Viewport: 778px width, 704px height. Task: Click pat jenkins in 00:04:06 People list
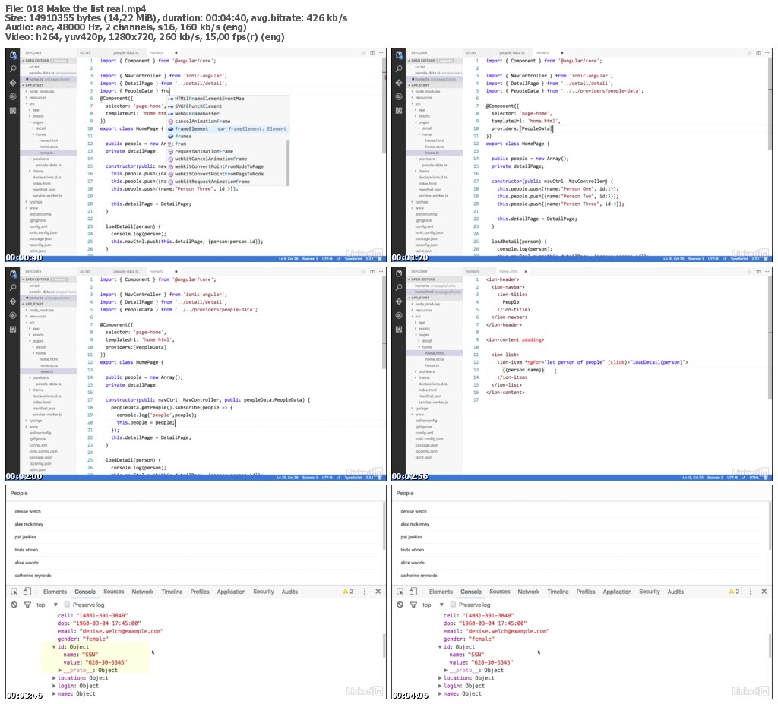click(412, 537)
